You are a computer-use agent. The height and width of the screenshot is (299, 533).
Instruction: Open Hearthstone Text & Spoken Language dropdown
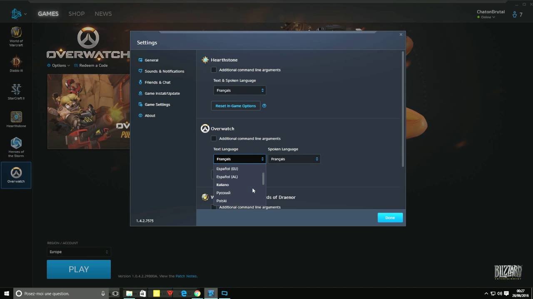[x=239, y=90]
